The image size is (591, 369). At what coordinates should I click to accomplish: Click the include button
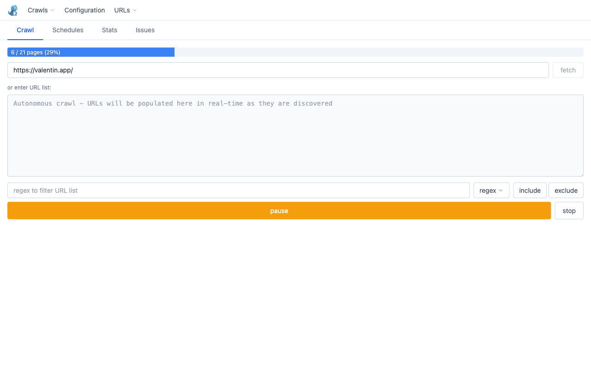pyautogui.click(x=530, y=190)
